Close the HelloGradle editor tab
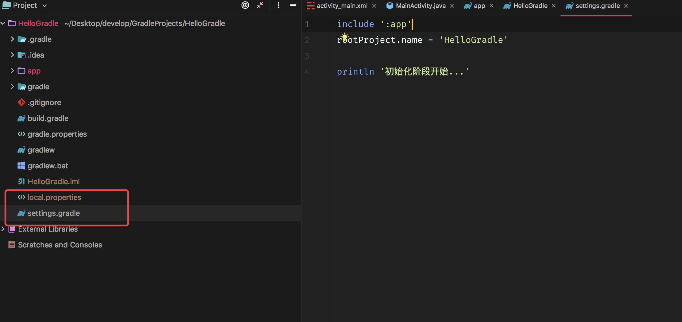Image resolution: width=682 pixels, height=322 pixels. (554, 6)
